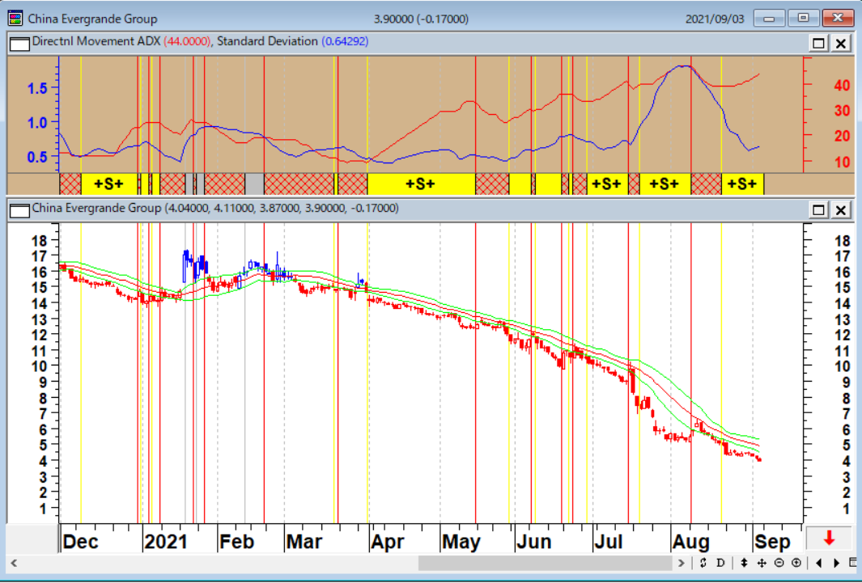Close the Directnl Movement ADX indicator pane
The image size is (862, 583).
point(841,43)
